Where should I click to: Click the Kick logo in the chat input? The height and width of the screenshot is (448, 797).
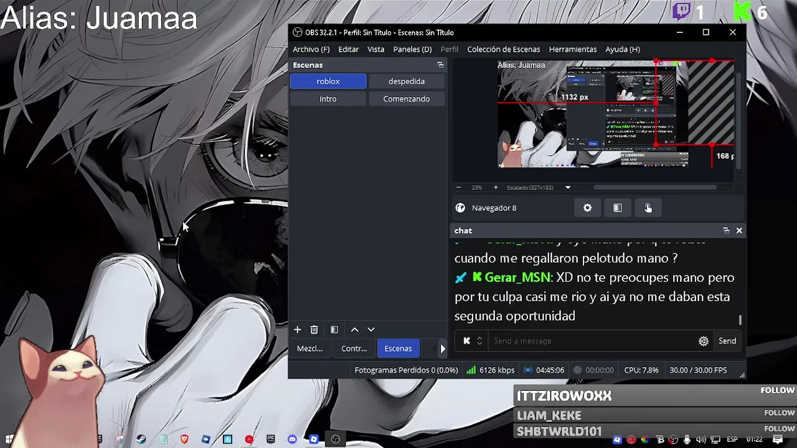pyautogui.click(x=466, y=341)
